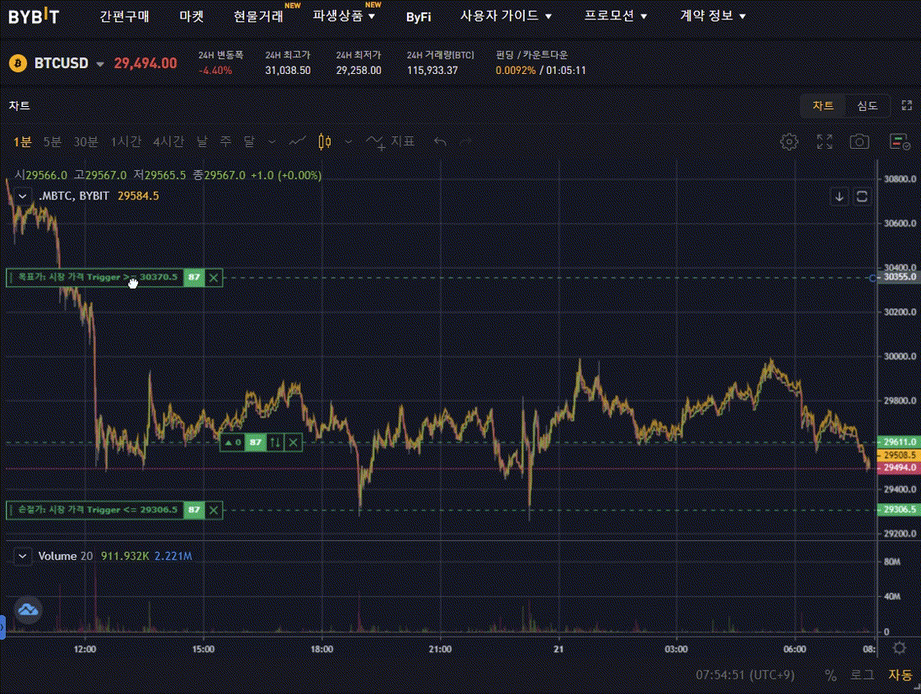The width and height of the screenshot is (921, 694).
Task: Open the indicators (지표) button
Action: (x=391, y=141)
